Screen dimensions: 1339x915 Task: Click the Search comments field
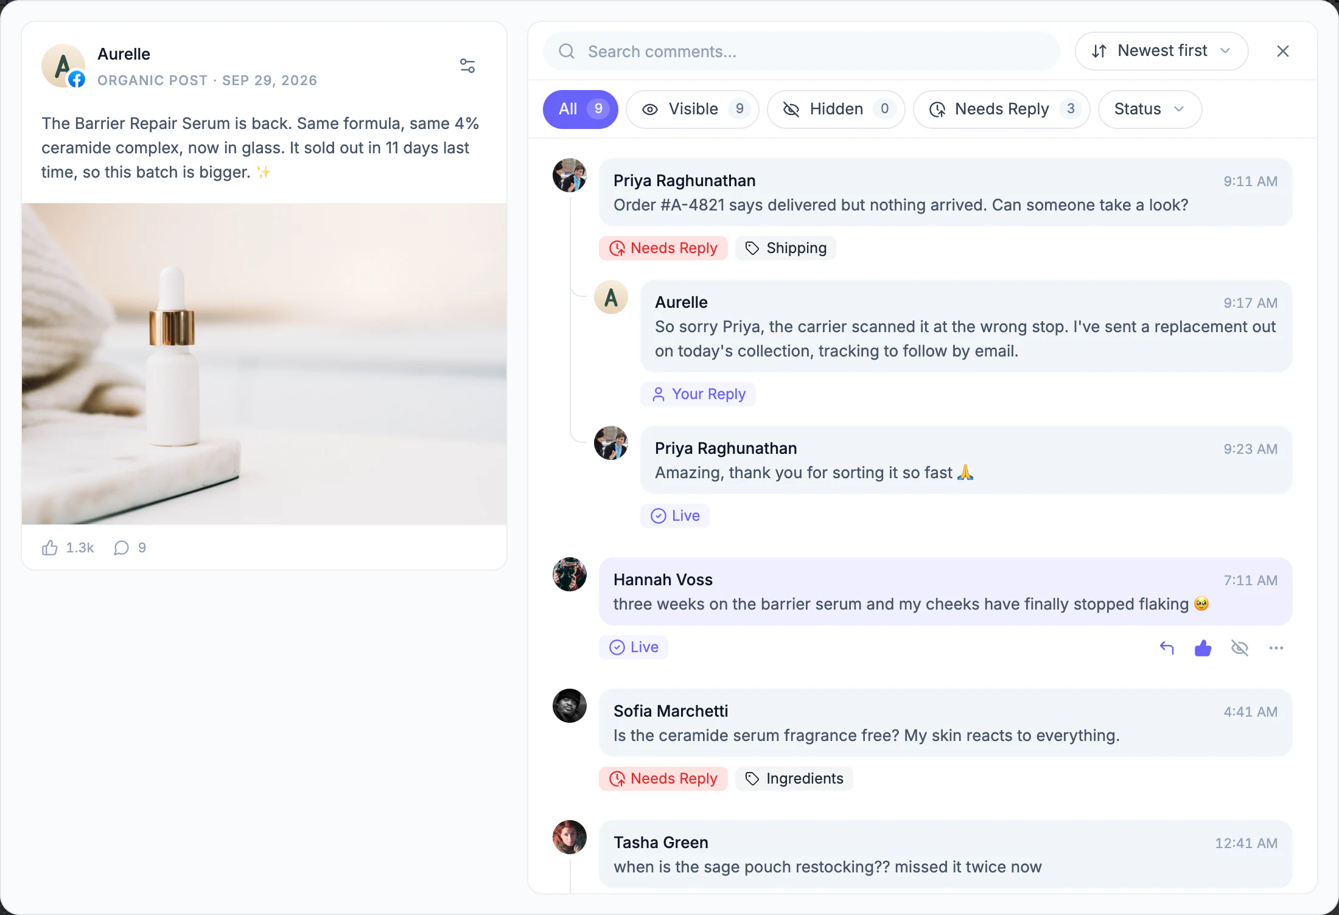[x=801, y=51]
